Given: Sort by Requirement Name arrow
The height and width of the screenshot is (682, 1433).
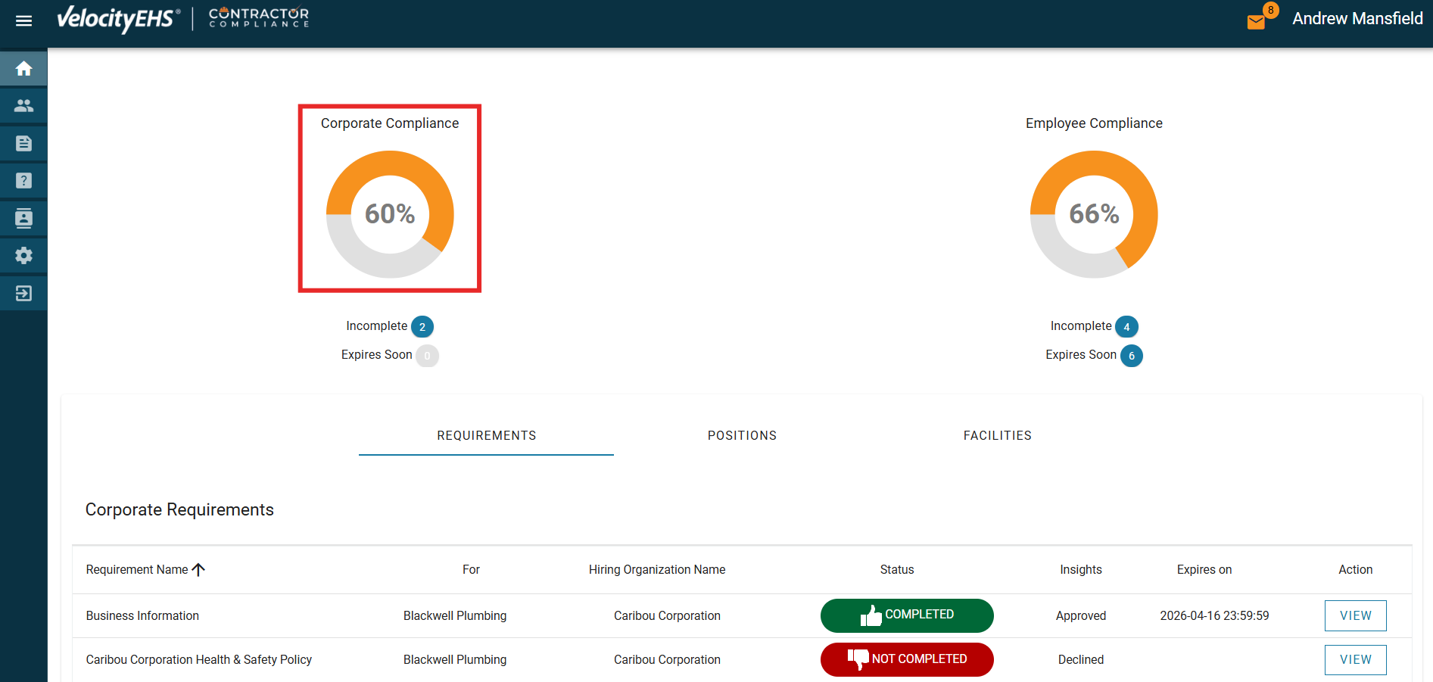Looking at the screenshot, I should pos(198,570).
